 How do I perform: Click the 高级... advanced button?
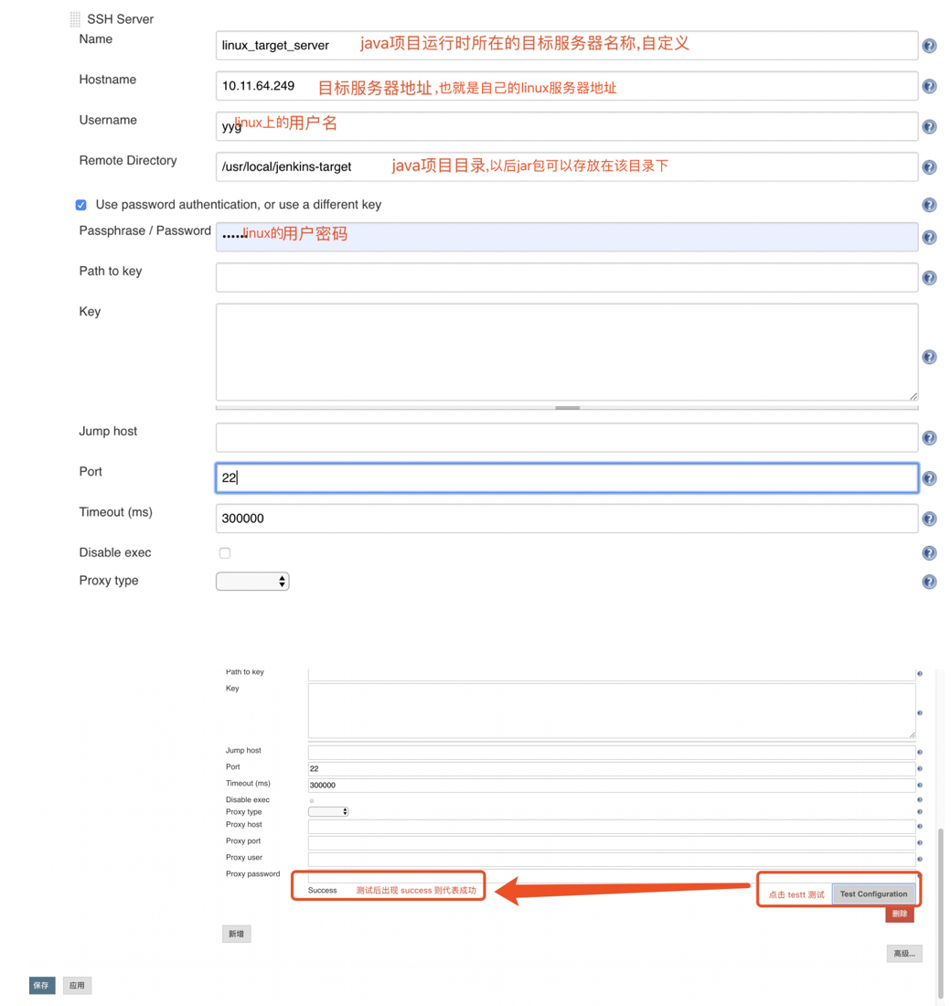904,953
